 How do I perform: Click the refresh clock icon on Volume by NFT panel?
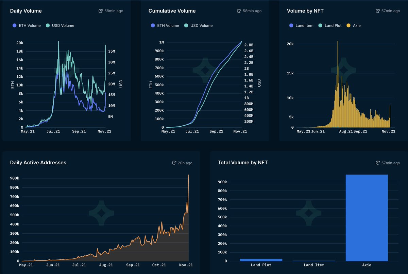[x=378, y=11]
